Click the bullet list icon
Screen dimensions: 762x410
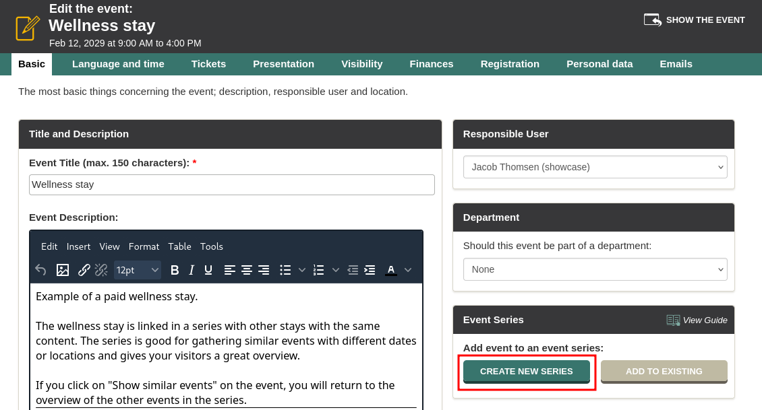285,270
